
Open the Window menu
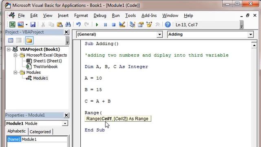coord(170,16)
